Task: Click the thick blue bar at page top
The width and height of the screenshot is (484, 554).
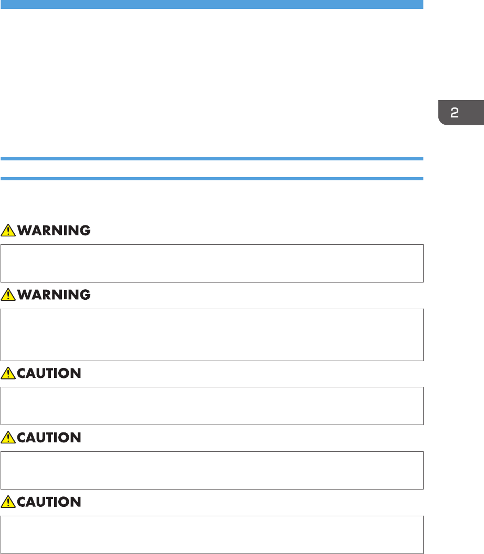Action: tap(212, 4)
